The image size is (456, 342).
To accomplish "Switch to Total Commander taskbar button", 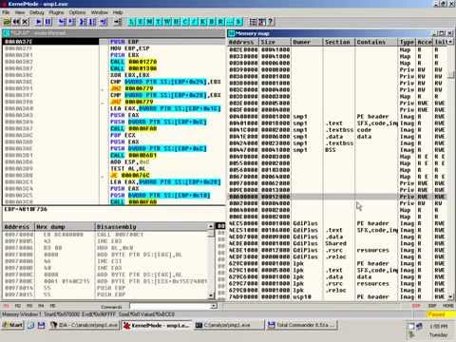I will tap(301, 325).
